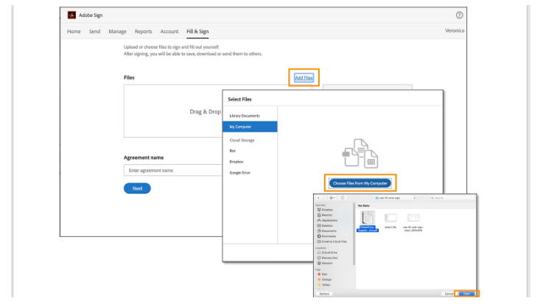Click the Red tag in Finder sidebar
Screen dimensions: 543x304
[x=324, y=274]
